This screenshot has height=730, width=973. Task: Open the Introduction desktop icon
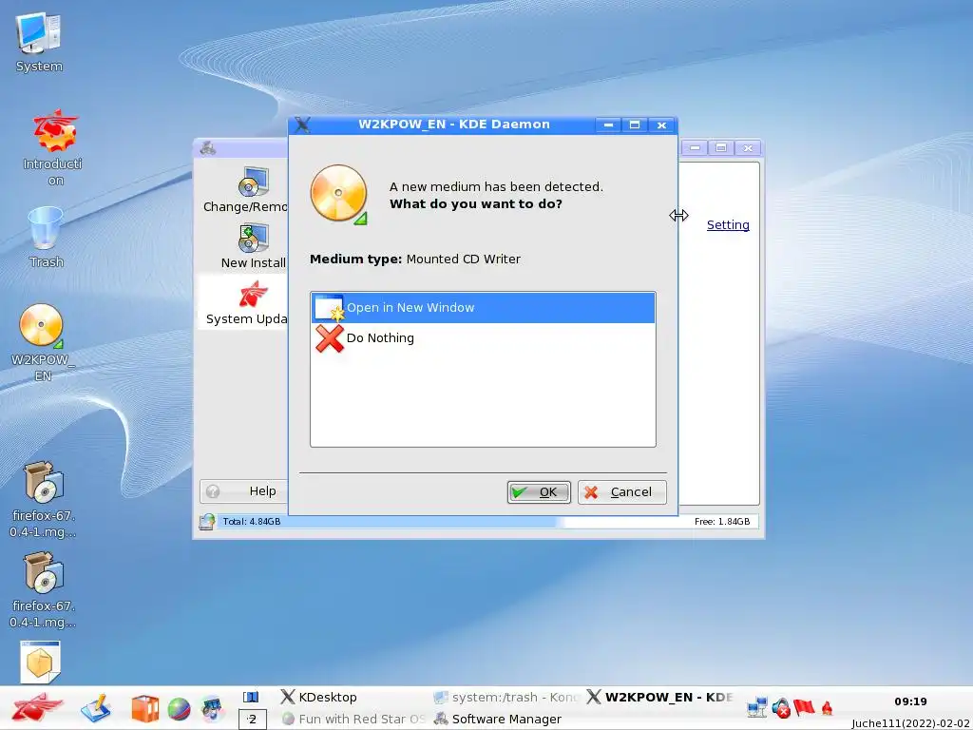[54, 148]
